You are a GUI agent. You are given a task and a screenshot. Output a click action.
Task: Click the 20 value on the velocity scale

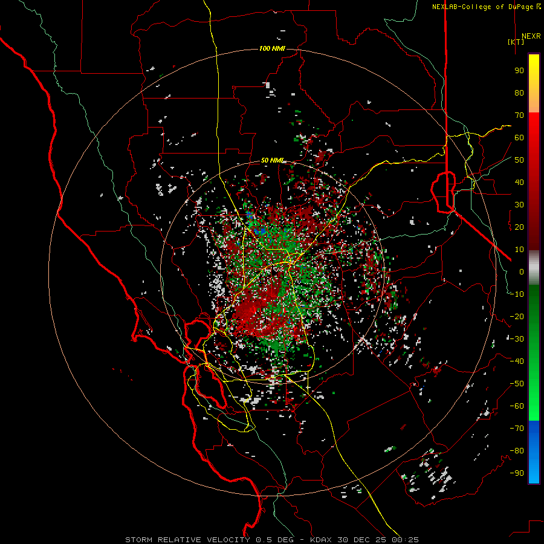coord(519,227)
